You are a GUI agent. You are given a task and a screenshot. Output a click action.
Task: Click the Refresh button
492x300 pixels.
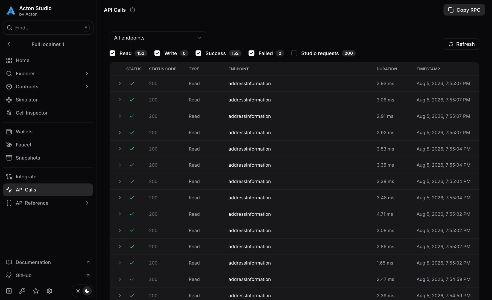[461, 44]
